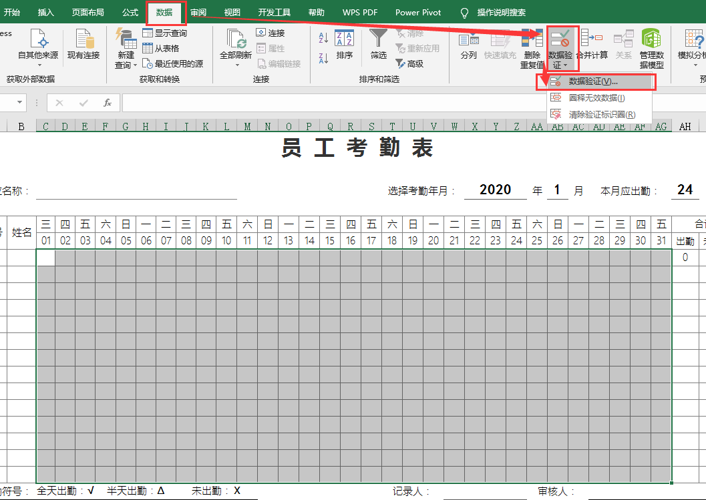Click the formula bar input field
This screenshot has height=500, width=706.
(x=401, y=103)
